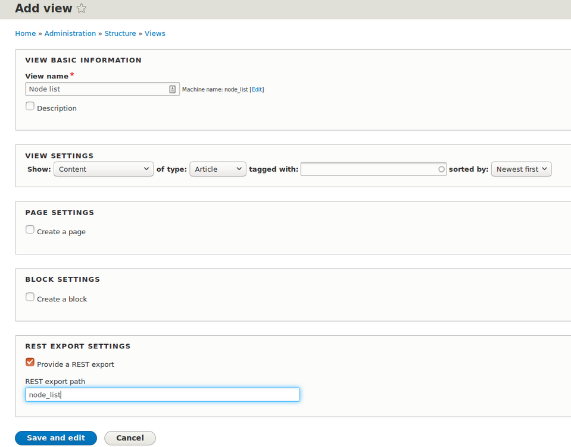Open the Views breadcrumb link
The width and height of the screenshot is (571, 447).
coord(155,33)
